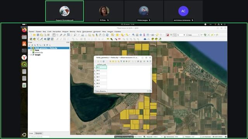Activate the Identify Features info tool
The width and height of the screenshot is (248, 139).
click(x=133, y=35)
